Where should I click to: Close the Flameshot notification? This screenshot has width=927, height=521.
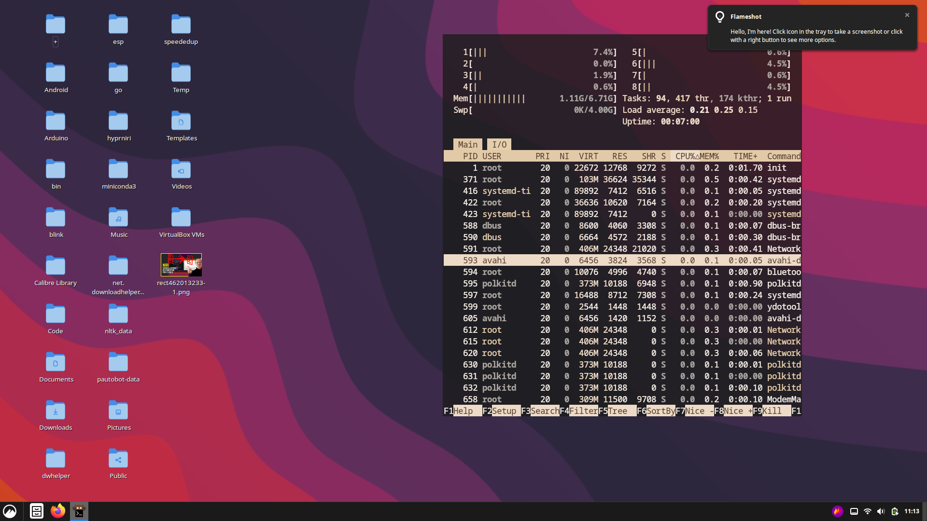(907, 15)
